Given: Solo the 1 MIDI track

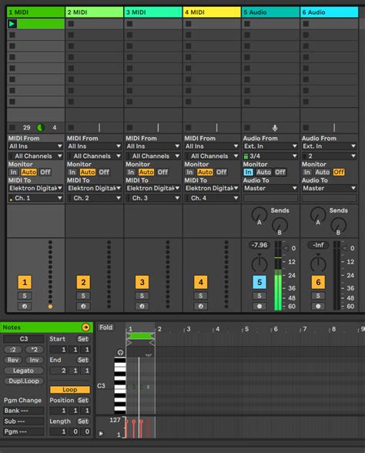Looking at the screenshot, I should tap(25, 296).
